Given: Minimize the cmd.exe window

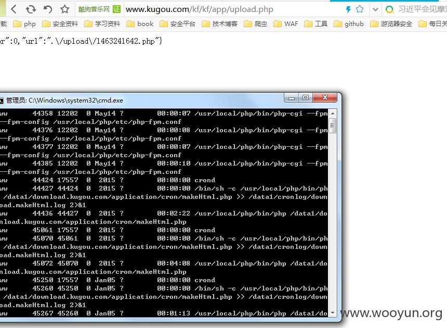Looking at the screenshot, I should [x=292, y=98].
